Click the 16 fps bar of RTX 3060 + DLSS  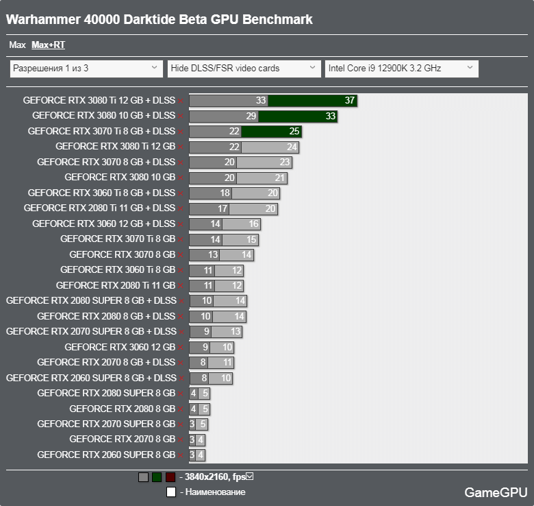pos(242,224)
